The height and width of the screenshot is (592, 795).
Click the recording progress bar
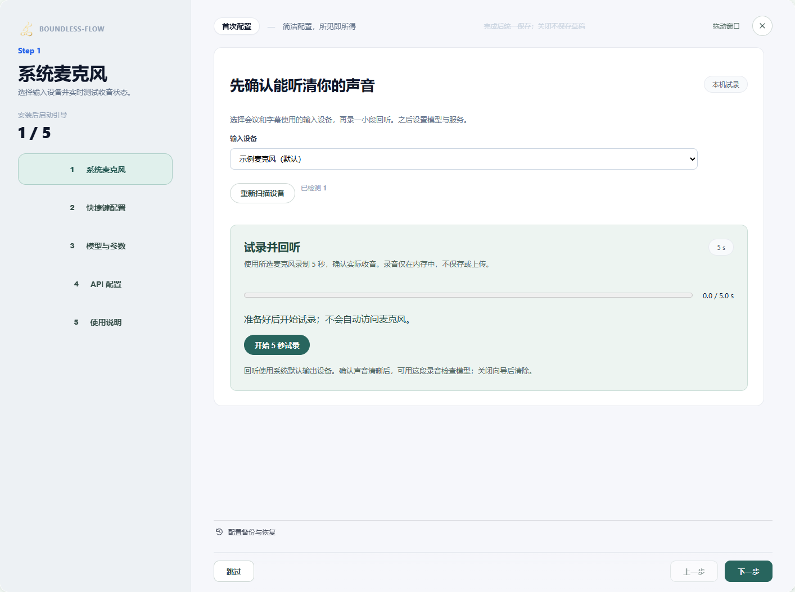pos(468,295)
